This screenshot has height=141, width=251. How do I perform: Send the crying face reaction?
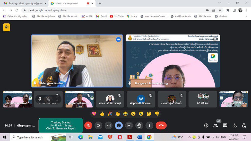[x=141, y=114]
